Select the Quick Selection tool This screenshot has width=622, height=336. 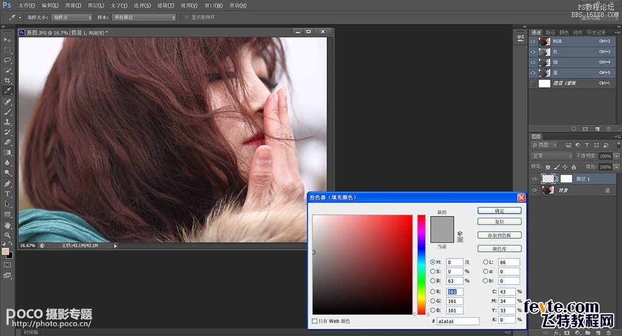pos(7,70)
